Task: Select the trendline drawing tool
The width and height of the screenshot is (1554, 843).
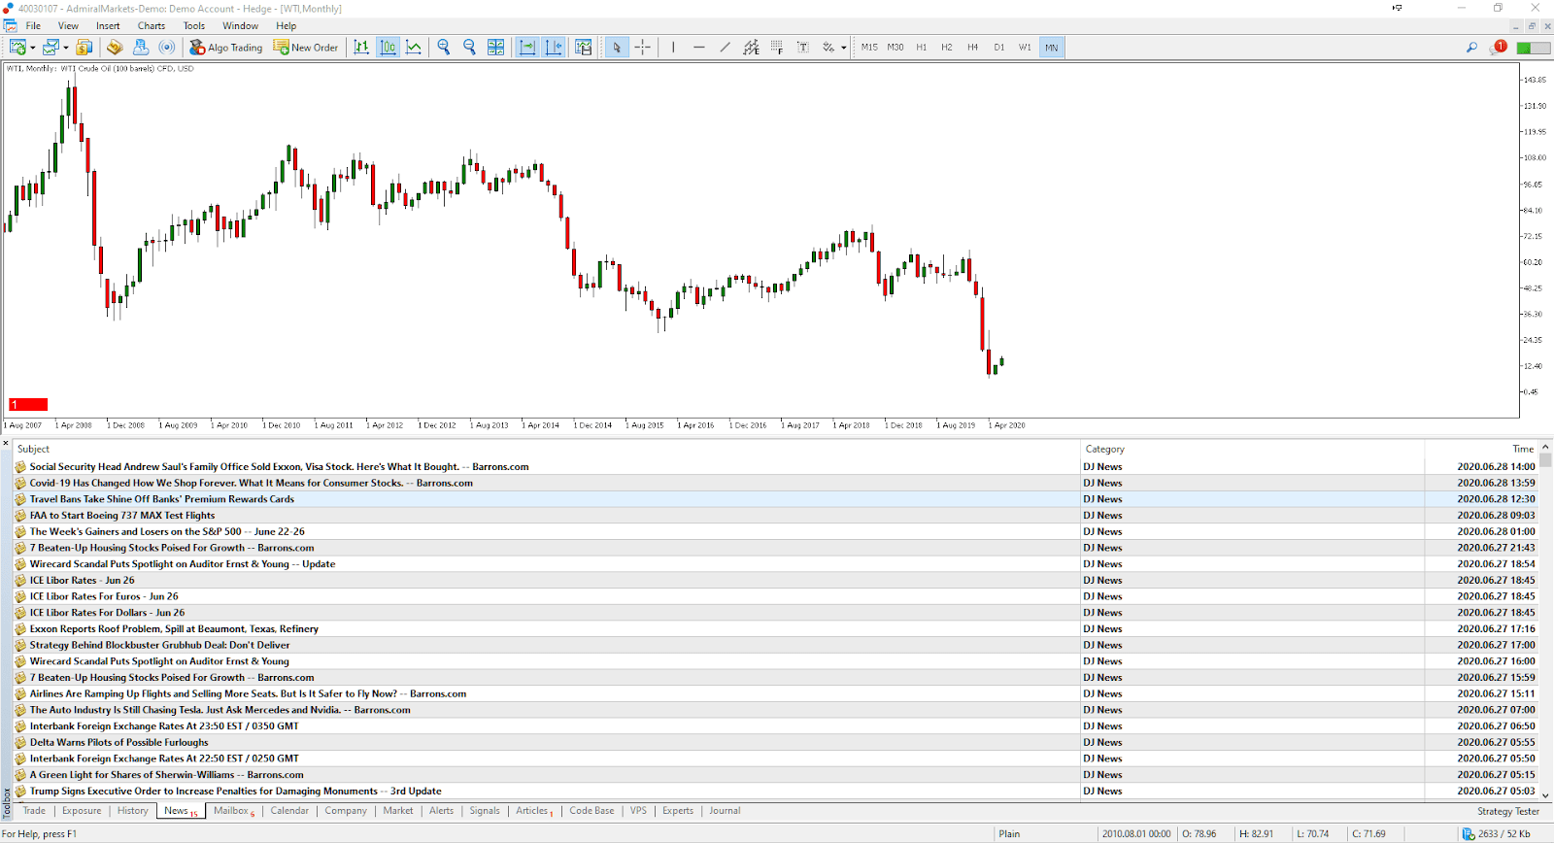Action: click(726, 47)
